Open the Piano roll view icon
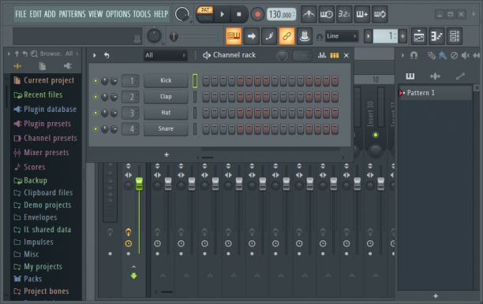 click(x=436, y=36)
